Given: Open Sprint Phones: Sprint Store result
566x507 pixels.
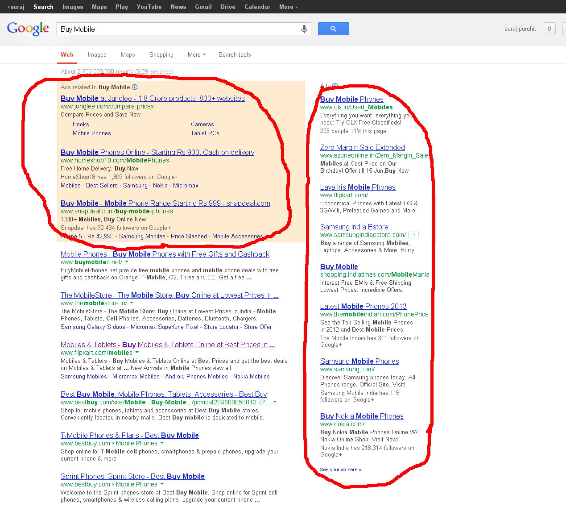Looking at the screenshot, I should (x=132, y=476).
